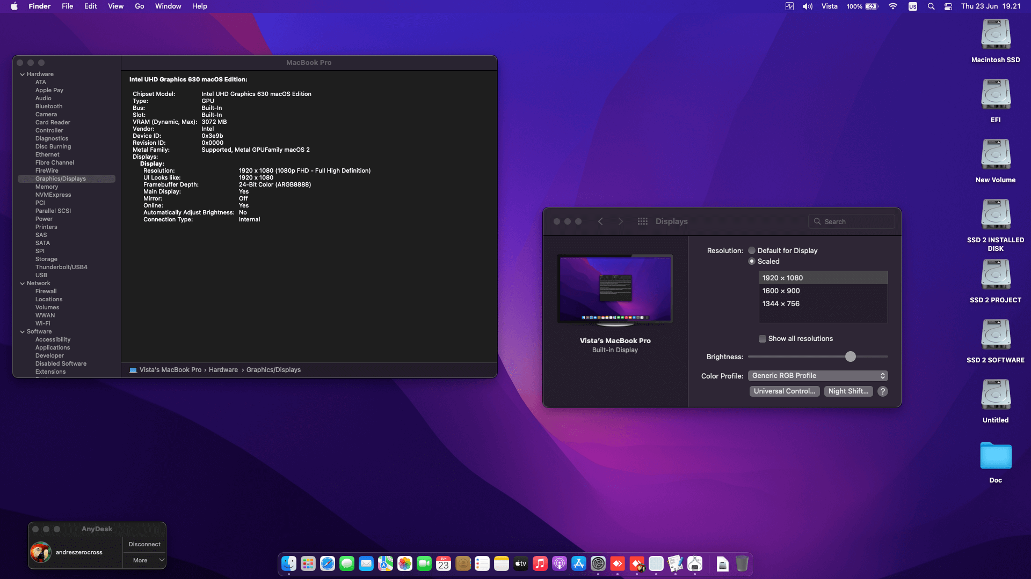Open the Window menu

point(168,6)
